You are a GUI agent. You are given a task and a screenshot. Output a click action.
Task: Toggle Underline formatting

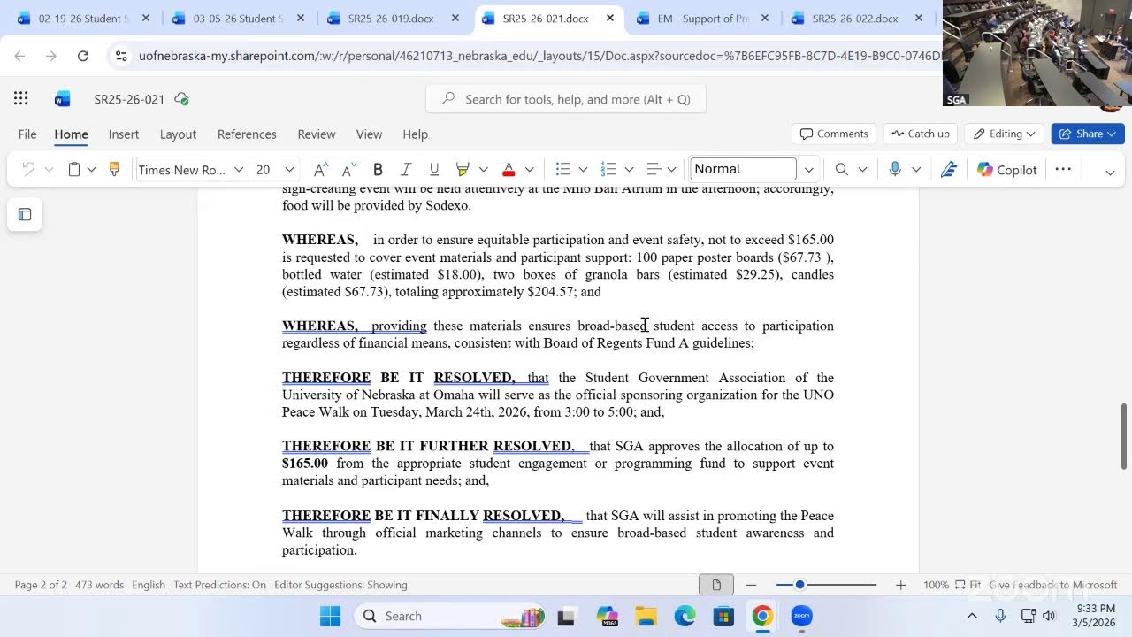[433, 169]
